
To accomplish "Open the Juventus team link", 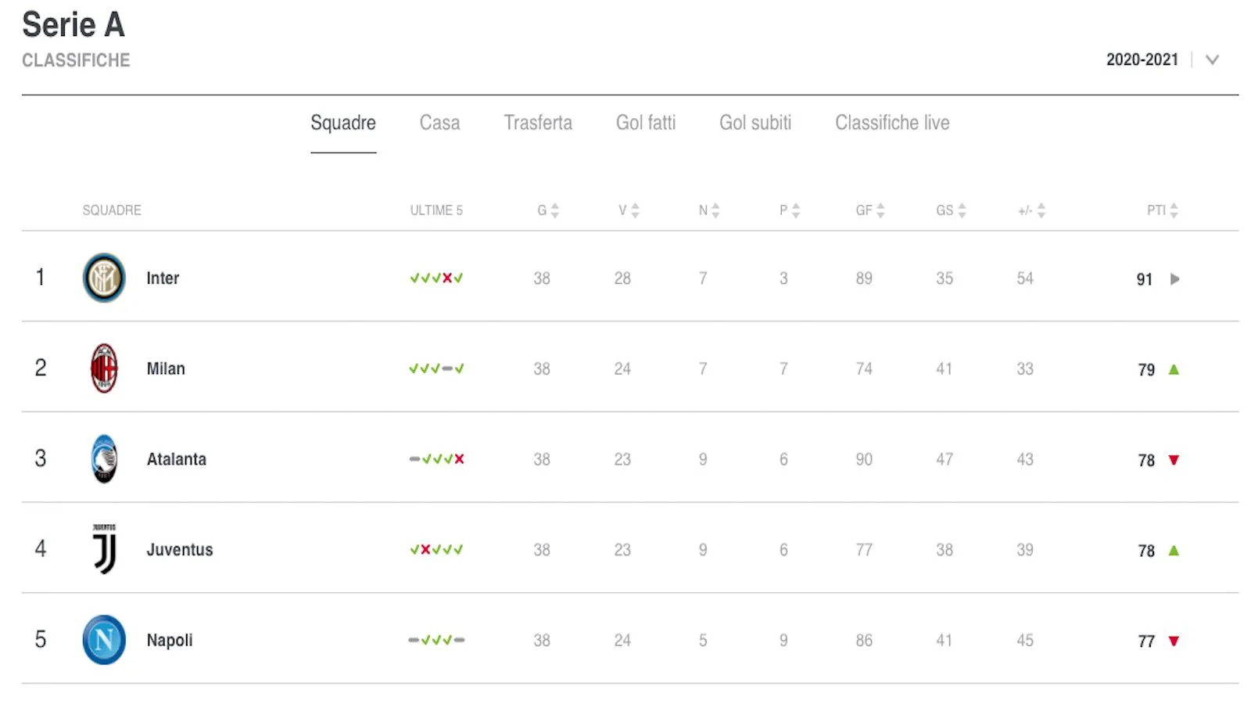I will point(180,550).
